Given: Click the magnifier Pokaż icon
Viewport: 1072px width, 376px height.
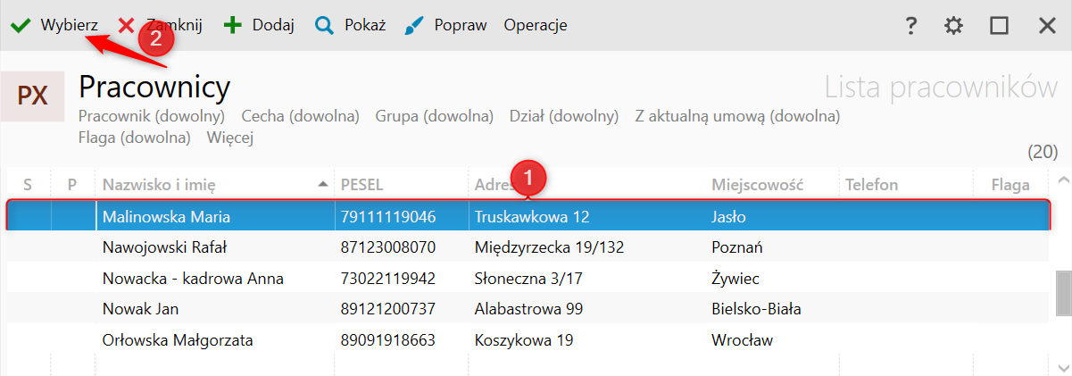Looking at the screenshot, I should [324, 26].
